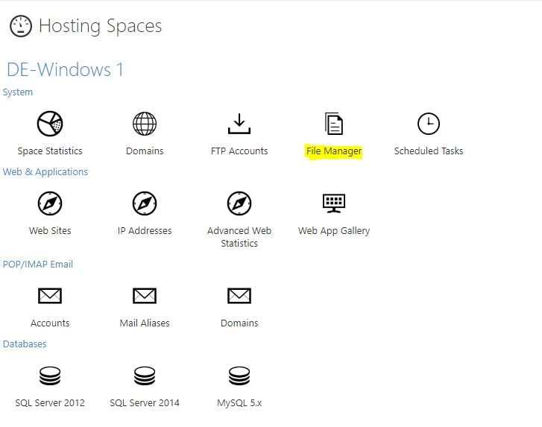Open the File Manager document icon

tap(334, 124)
